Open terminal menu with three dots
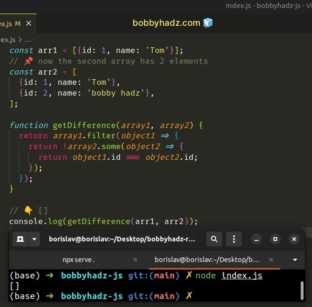312x307 pixels. [234, 239]
